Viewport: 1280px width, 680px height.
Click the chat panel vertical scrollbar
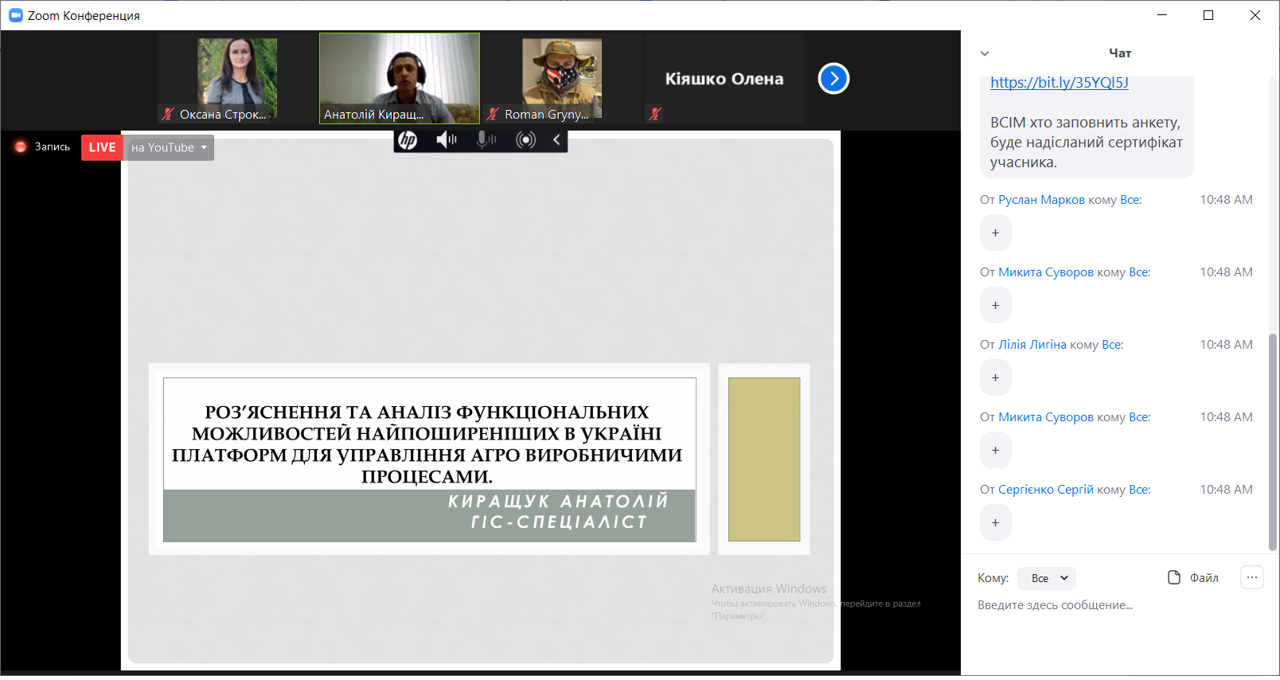pos(1272,438)
